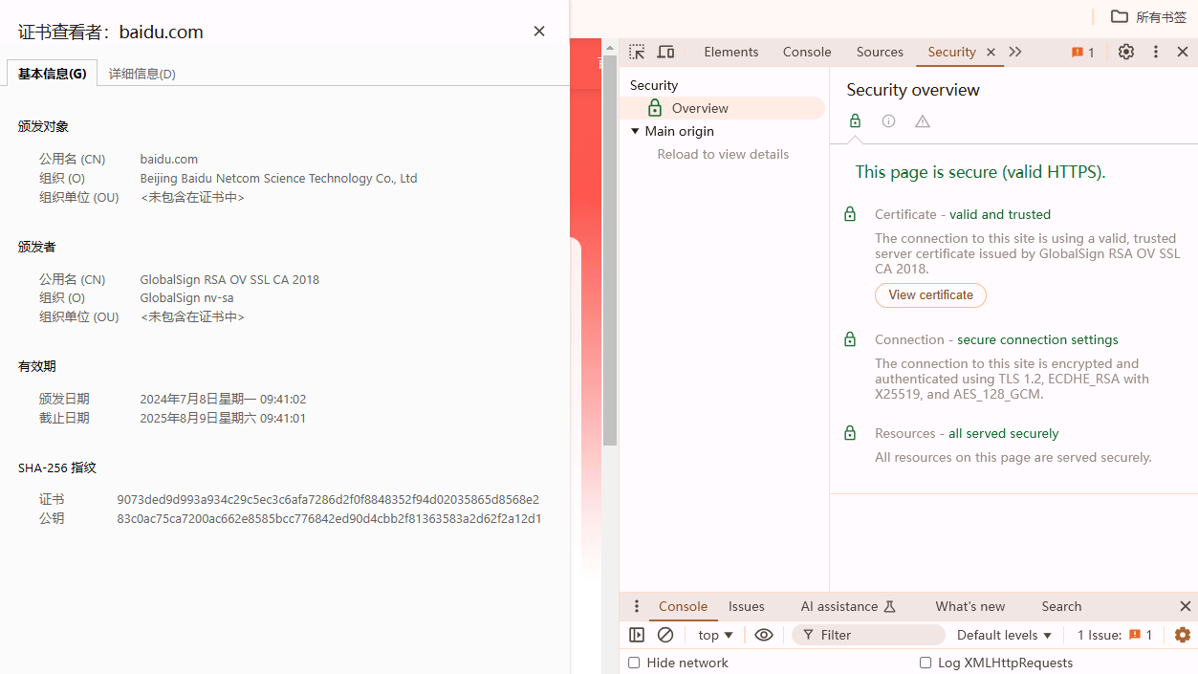Click the expiry date 2025年8月9日 value
1198x674 pixels.
[223, 418]
